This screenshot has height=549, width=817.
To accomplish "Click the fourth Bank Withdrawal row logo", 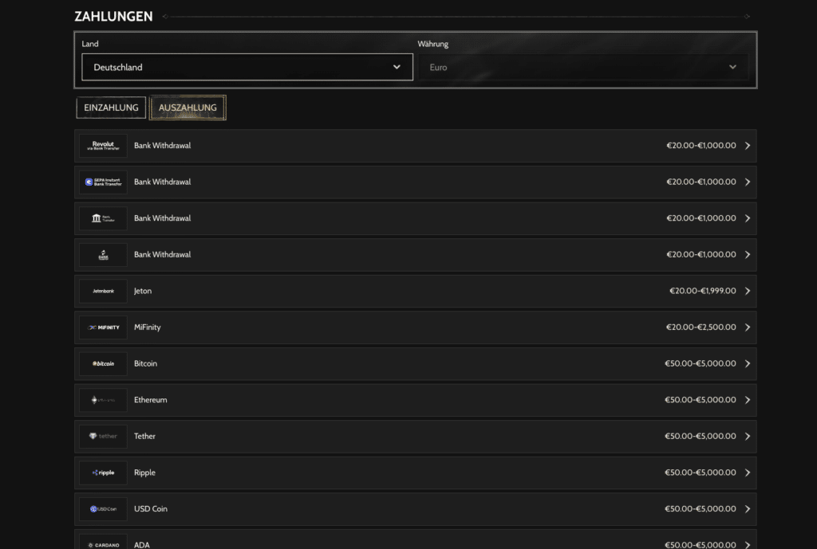I will pos(103,255).
